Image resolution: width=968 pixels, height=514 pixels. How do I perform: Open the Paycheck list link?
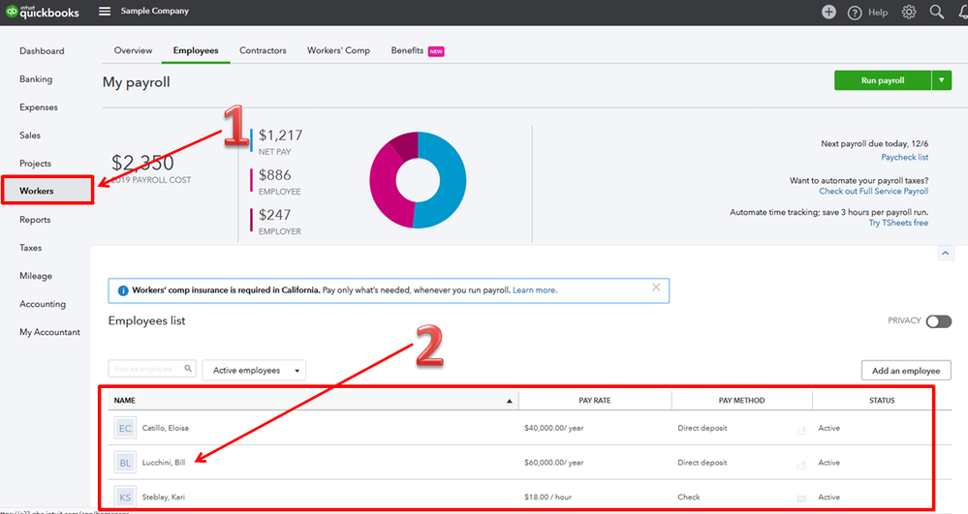click(x=904, y=158)
